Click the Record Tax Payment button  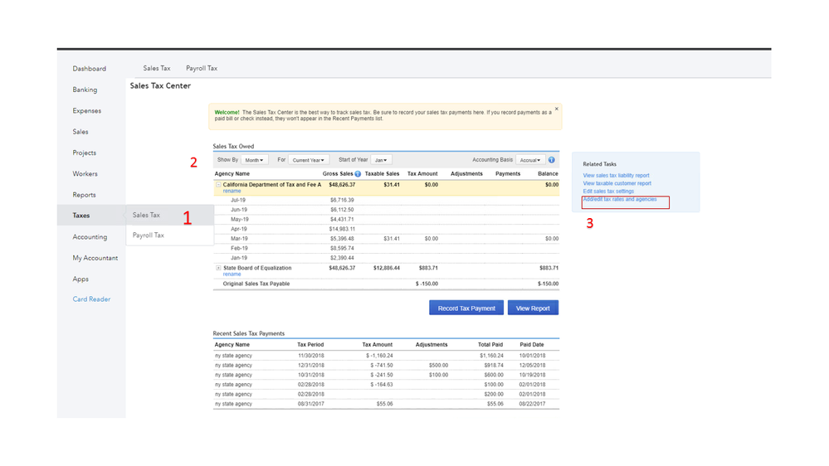[466, 308]
